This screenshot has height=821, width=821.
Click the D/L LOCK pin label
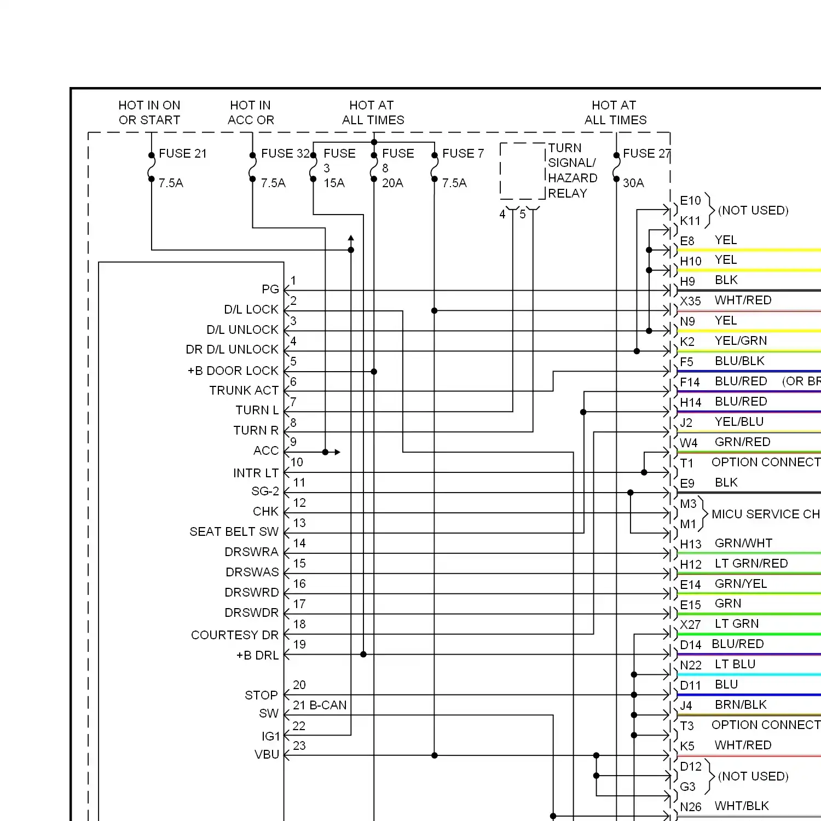coord(251,310)
